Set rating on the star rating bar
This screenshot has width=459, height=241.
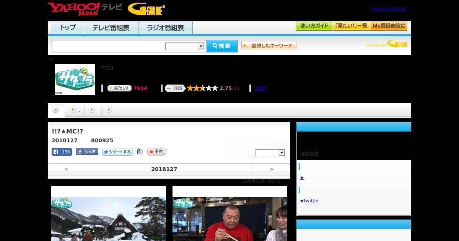(202, 88)
